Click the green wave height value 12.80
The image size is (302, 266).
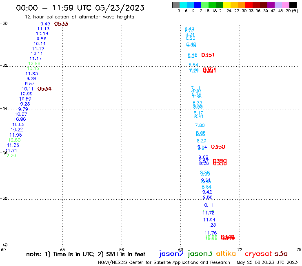[x=14, y=140]
